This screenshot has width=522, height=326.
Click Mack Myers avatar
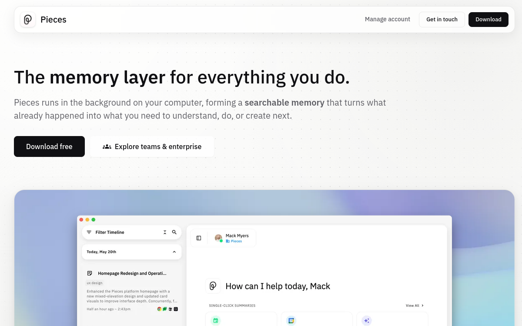click(218, 238)
